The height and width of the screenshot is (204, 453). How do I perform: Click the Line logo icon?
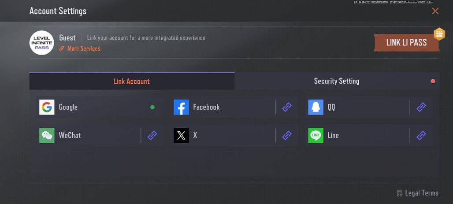(x=316, y=135)
